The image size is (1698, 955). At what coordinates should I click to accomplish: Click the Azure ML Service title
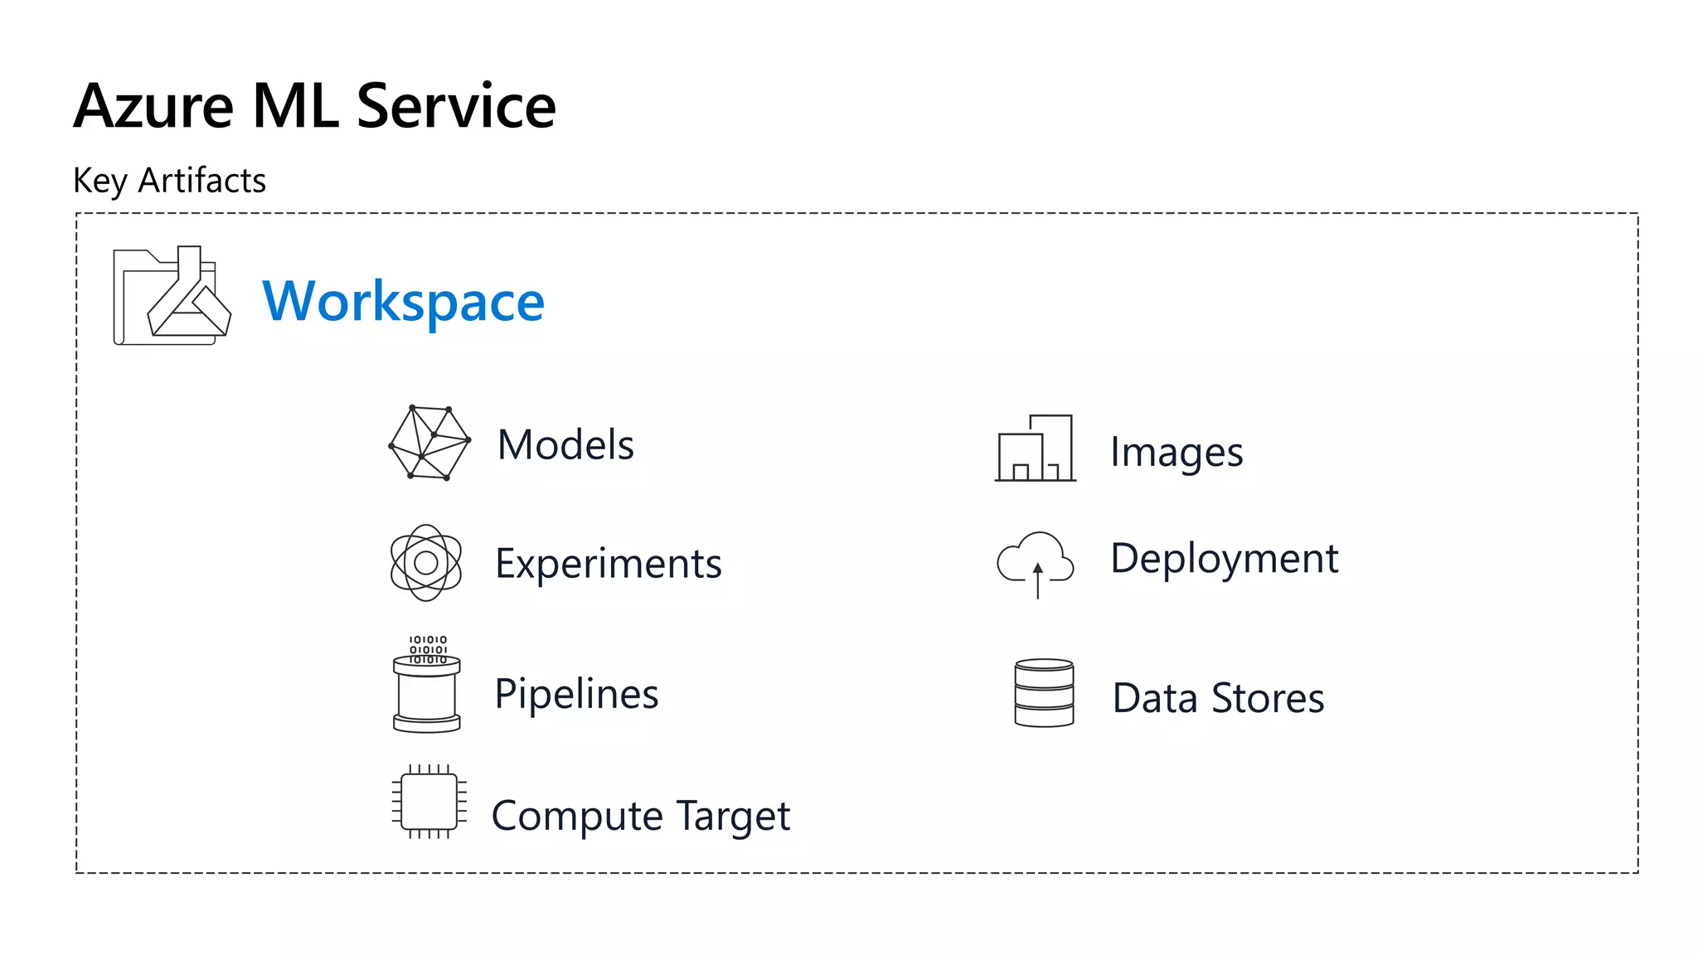coord(314,106)
